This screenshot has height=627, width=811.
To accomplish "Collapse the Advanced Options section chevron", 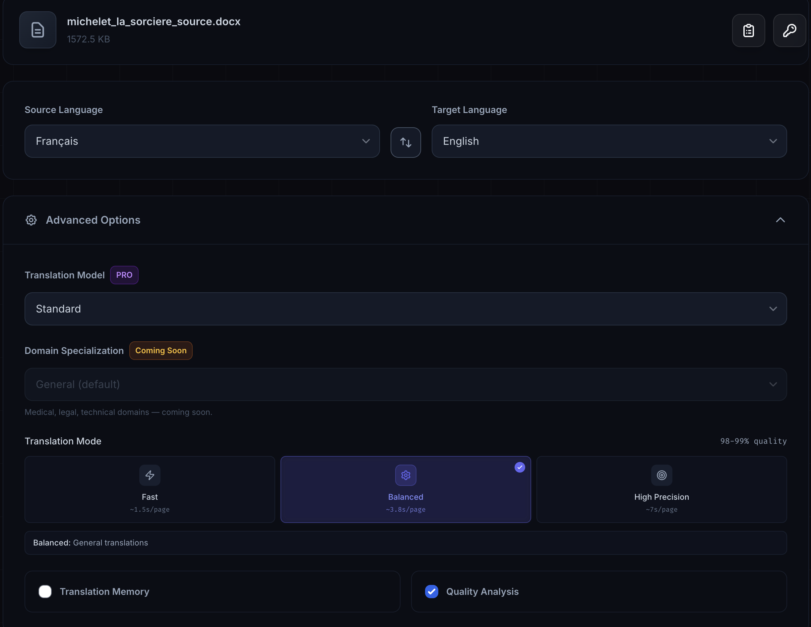I will tap(780, 220).
